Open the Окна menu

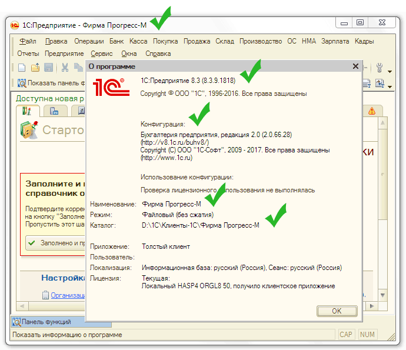click(129, 54)
